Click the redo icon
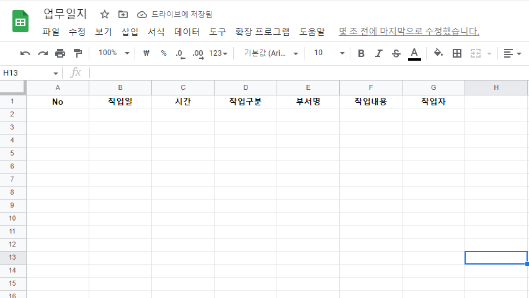Image resolution: width=529 pixels, height=298 pixels. (x=43, y=53)
